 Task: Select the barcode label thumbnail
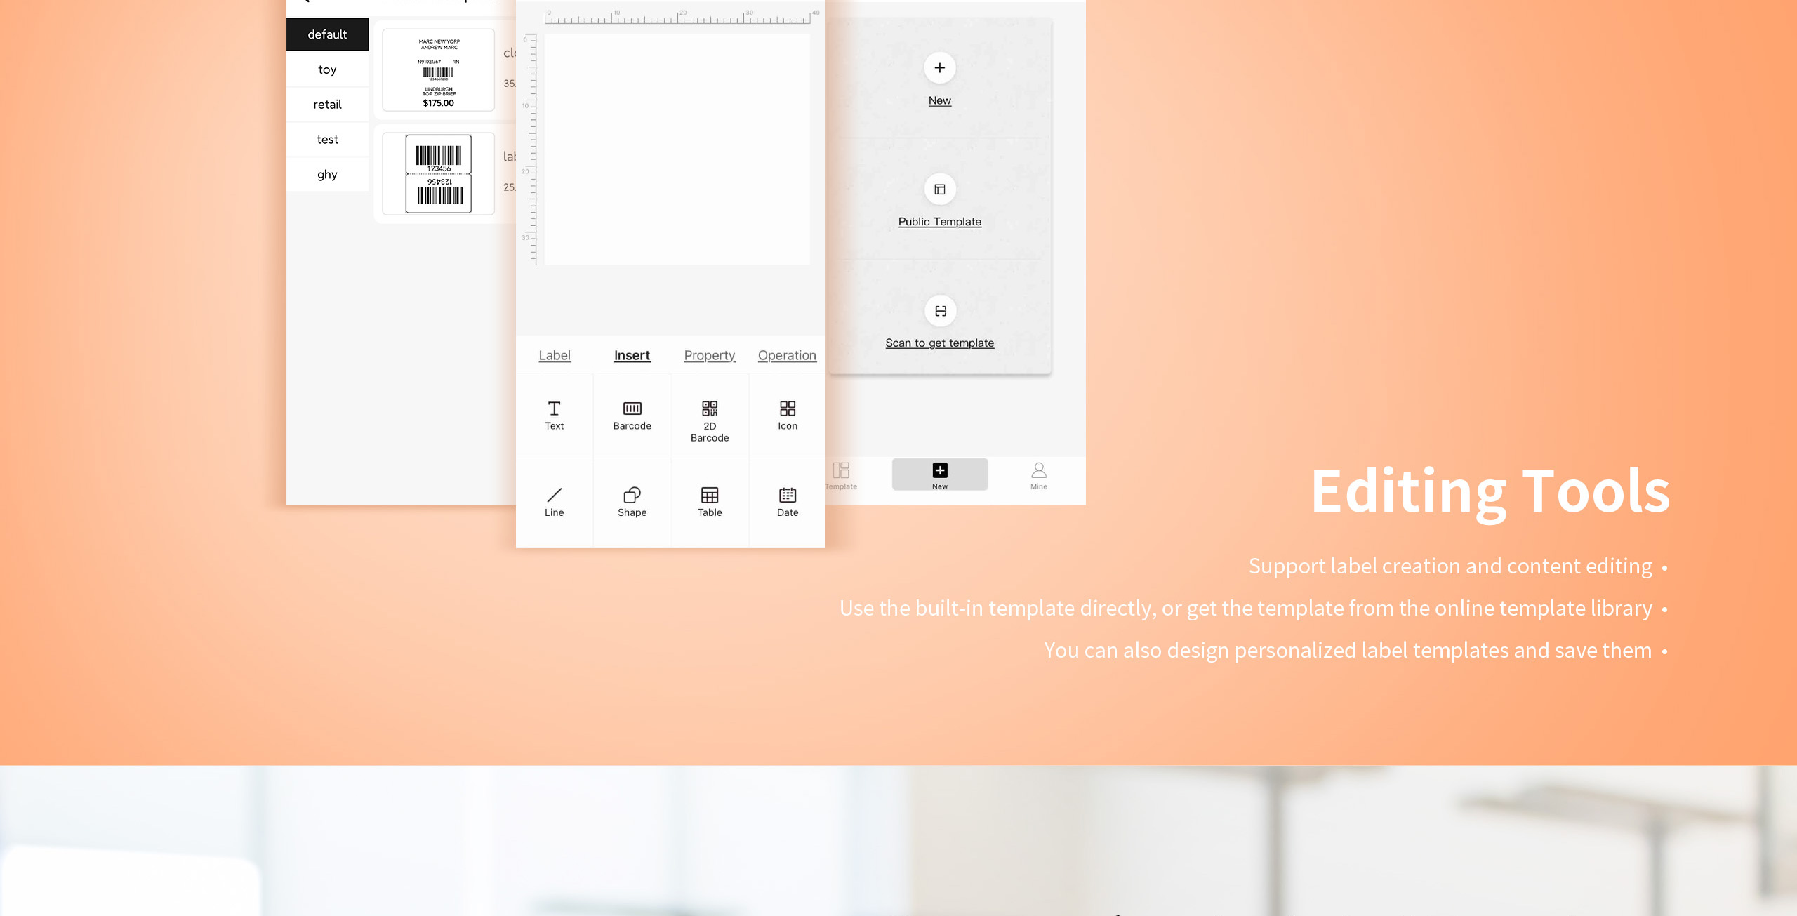coord(438,175)
